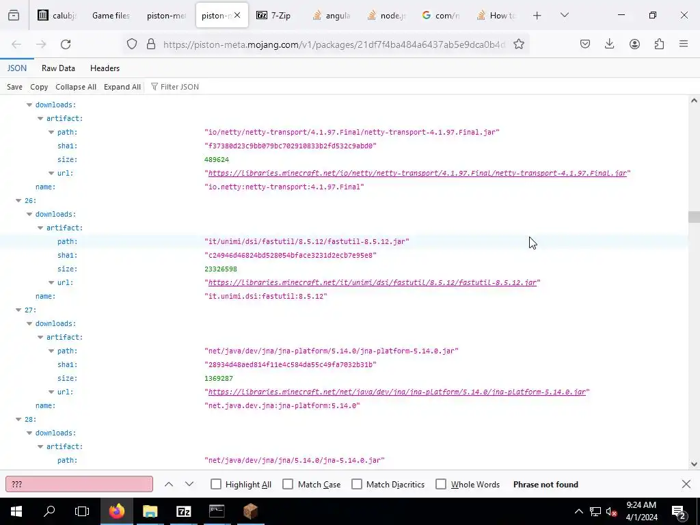Enable the Whole Words checkbox
The width and height of the screenshot is (700, 525).
[441, 485]
